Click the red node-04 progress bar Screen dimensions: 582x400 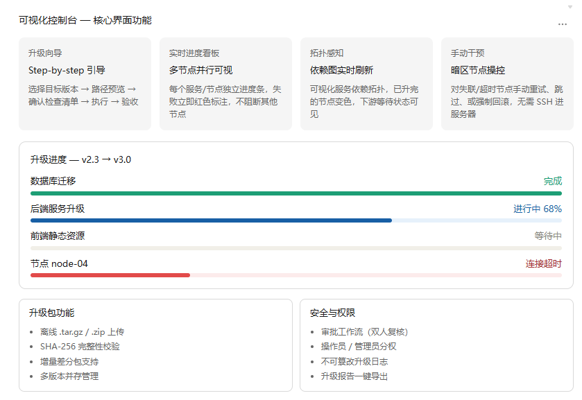tap(296, 275)
